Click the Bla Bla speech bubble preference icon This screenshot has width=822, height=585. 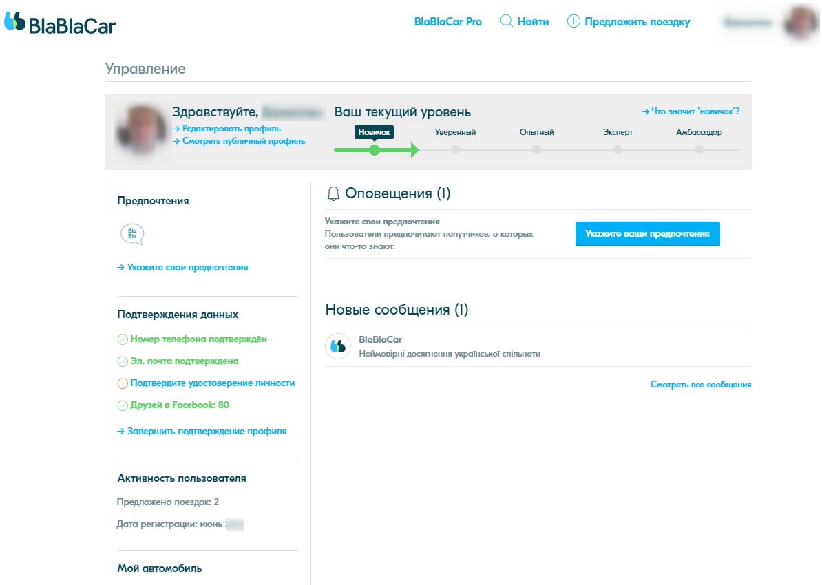[x=132, y=234]
